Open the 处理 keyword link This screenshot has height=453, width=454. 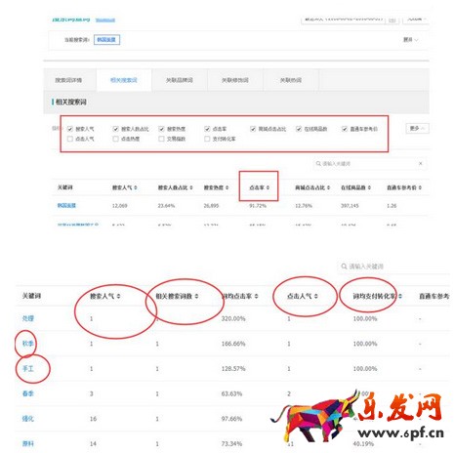point(28,318)
